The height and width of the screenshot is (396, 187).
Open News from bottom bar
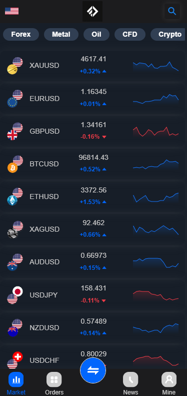click(x=130, y=379)
